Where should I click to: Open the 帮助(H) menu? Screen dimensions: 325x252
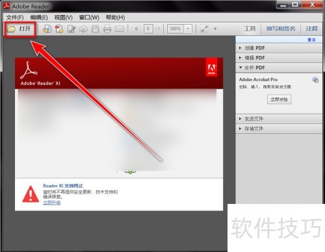pyautogui.click(x=115, y=18)
